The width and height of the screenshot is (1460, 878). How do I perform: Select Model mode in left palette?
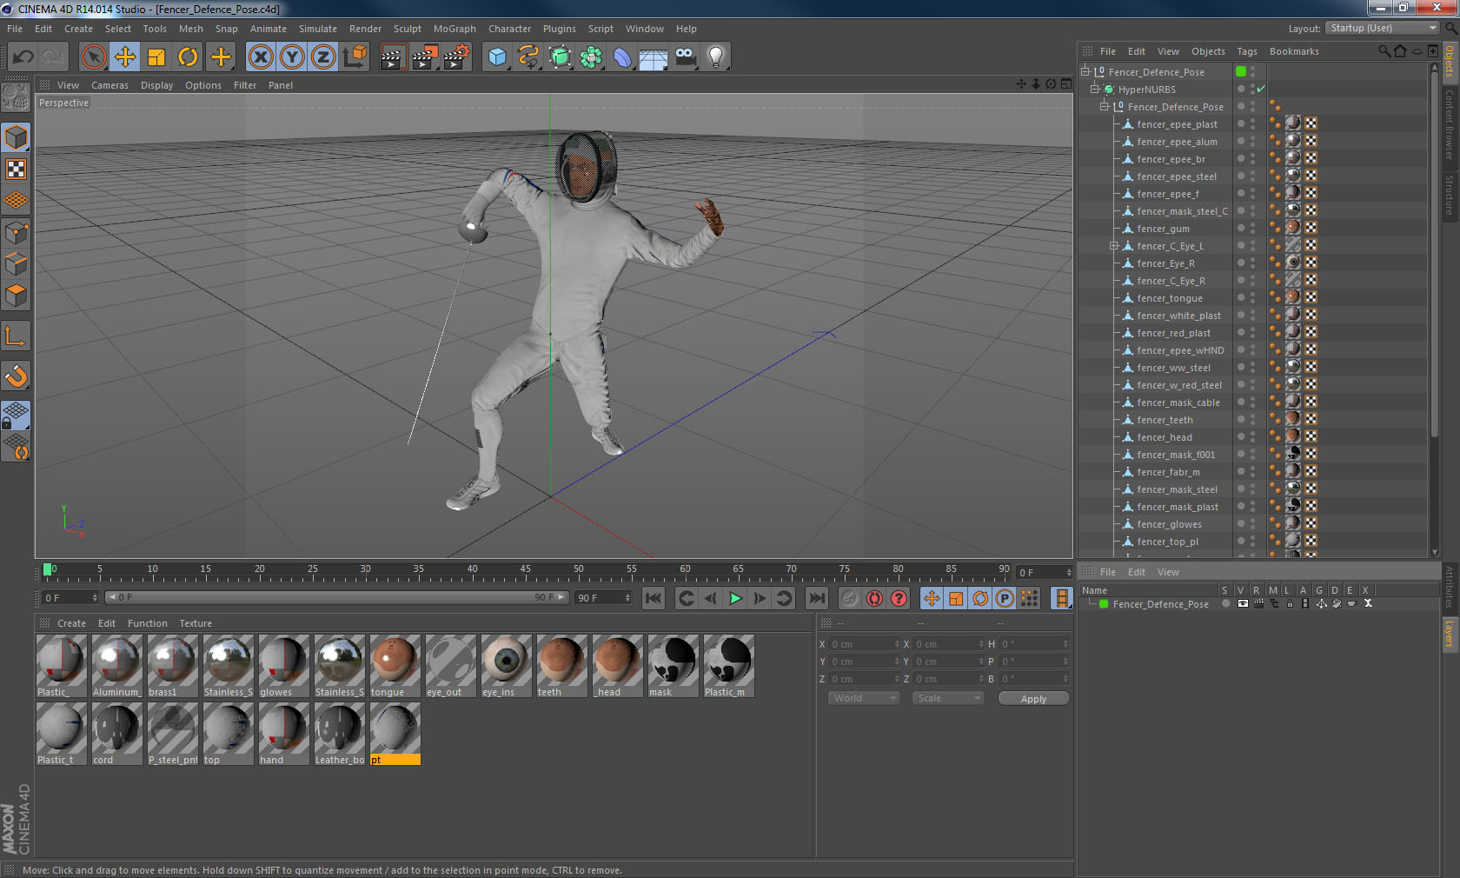coord(17,137)
